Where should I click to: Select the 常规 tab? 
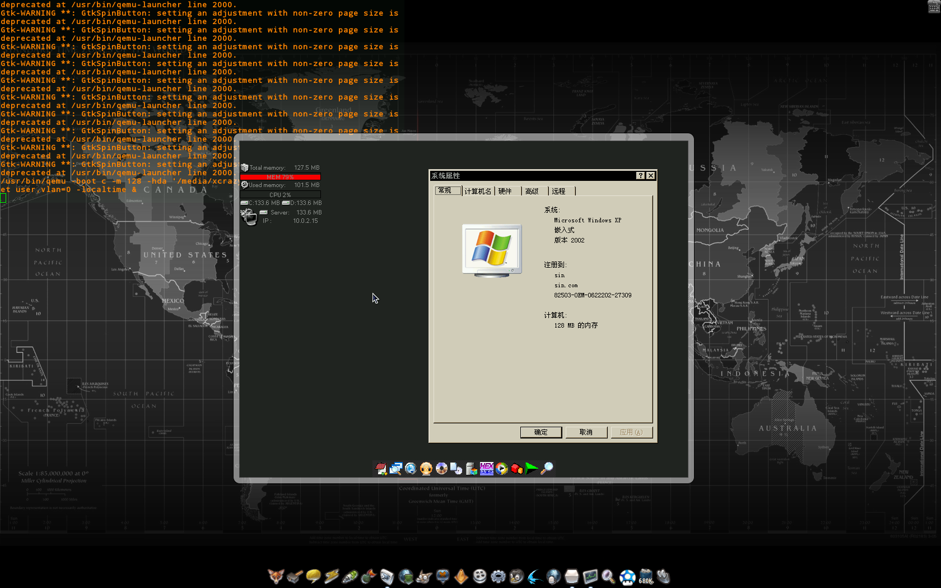point(448,191)
